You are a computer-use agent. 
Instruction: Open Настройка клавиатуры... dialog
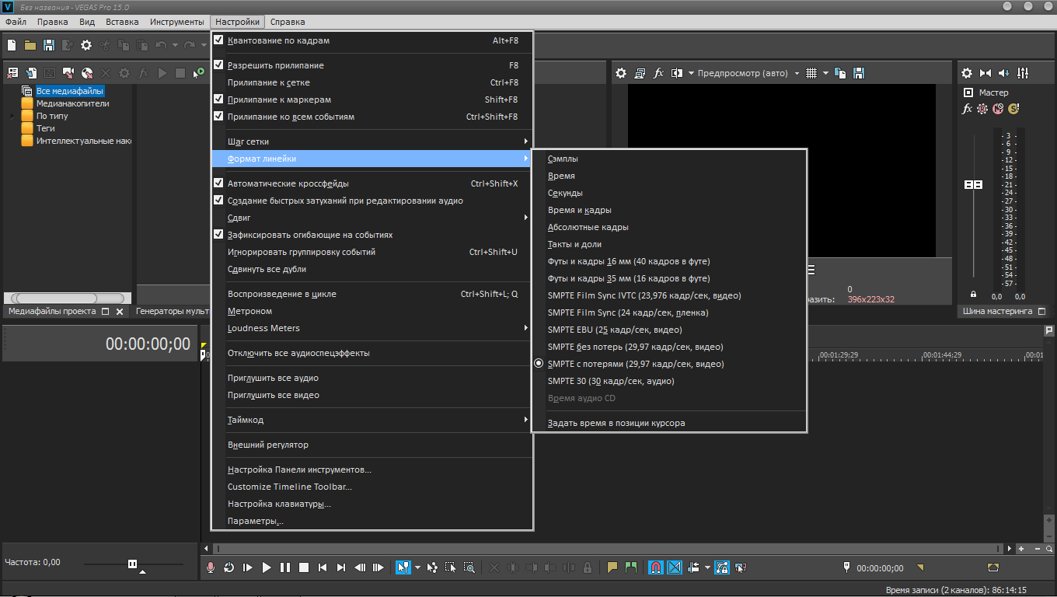[x=372, y=504]
